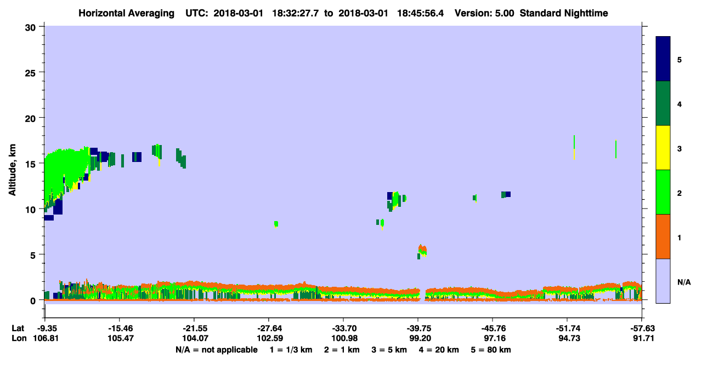Click the legend text '3 = 5 km'
This screenshot has height=365, width=713.
point(389,350)
